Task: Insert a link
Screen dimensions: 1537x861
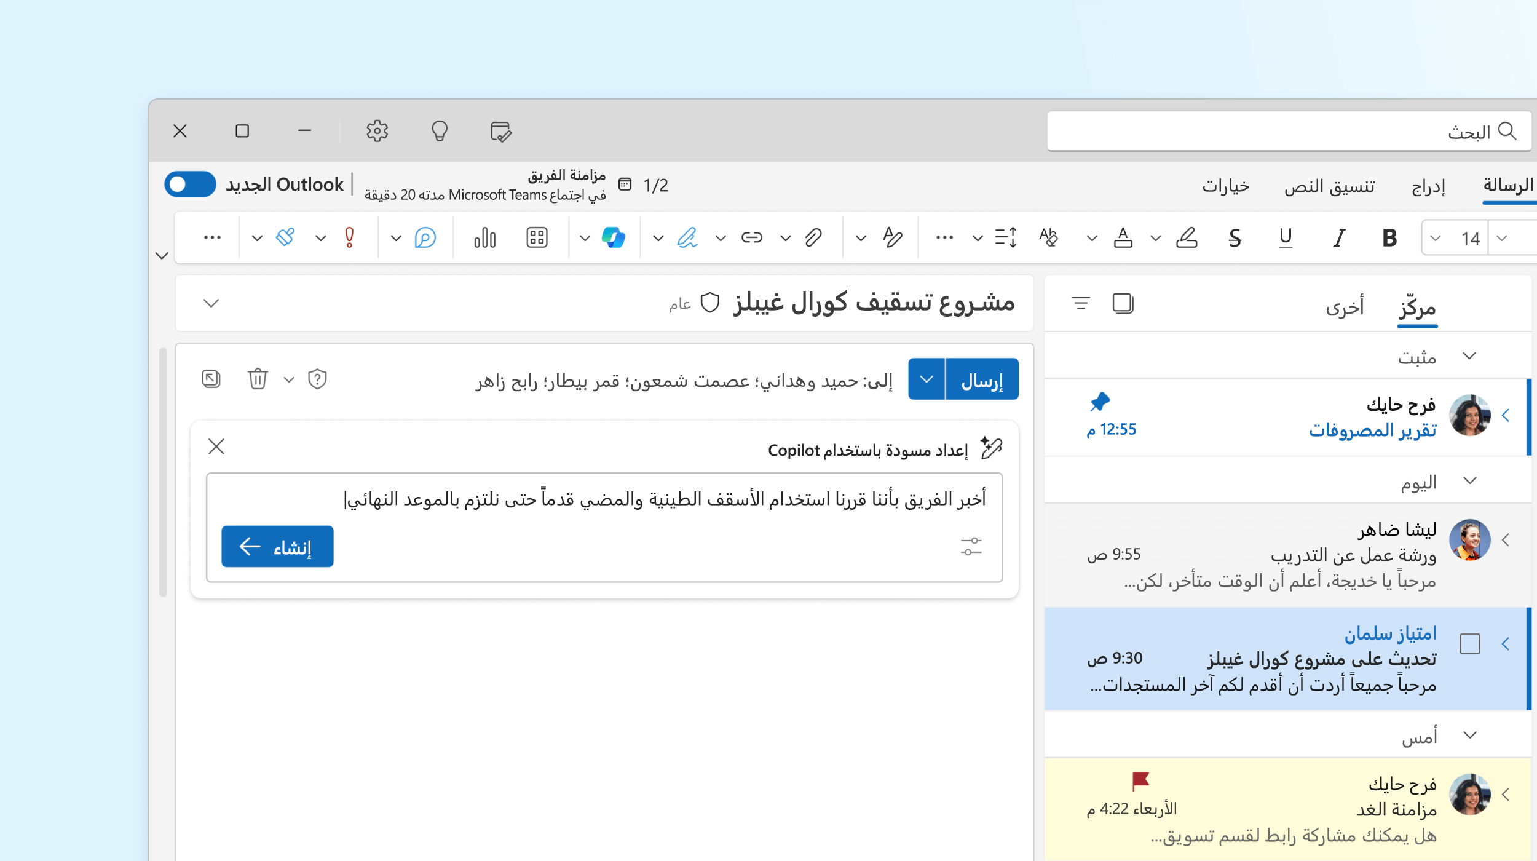Action: click(751, 238)
